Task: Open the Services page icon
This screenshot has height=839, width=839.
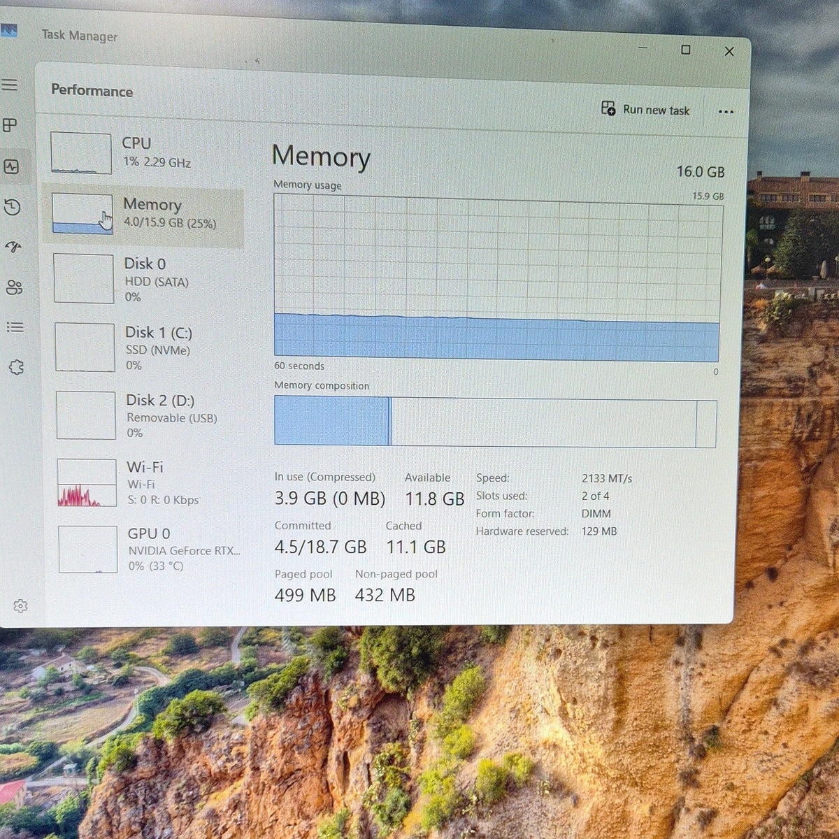Action: point(16,367)
